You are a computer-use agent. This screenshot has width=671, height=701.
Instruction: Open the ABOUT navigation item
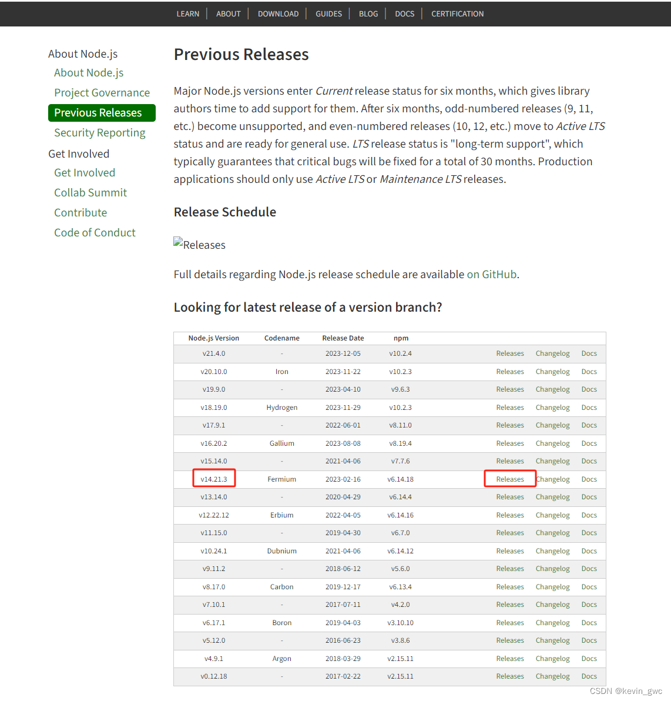click(x=229, y=14)
